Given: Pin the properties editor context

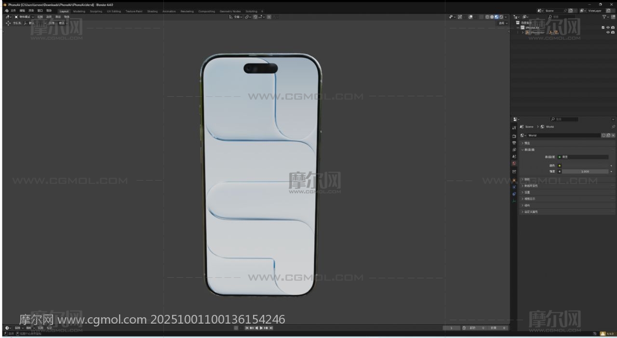Looking at the screenshot, I should [x=613, y=127].
